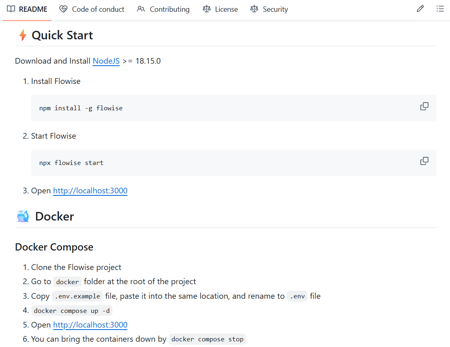Copy the npm install -g flowise command
This screenshot has height=347, width=450.
tap(424, 106)
